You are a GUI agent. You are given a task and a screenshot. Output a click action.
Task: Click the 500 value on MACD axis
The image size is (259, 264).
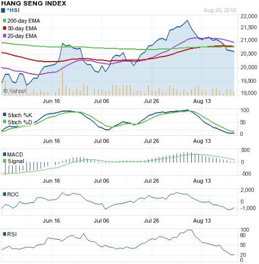coord(245,150)
